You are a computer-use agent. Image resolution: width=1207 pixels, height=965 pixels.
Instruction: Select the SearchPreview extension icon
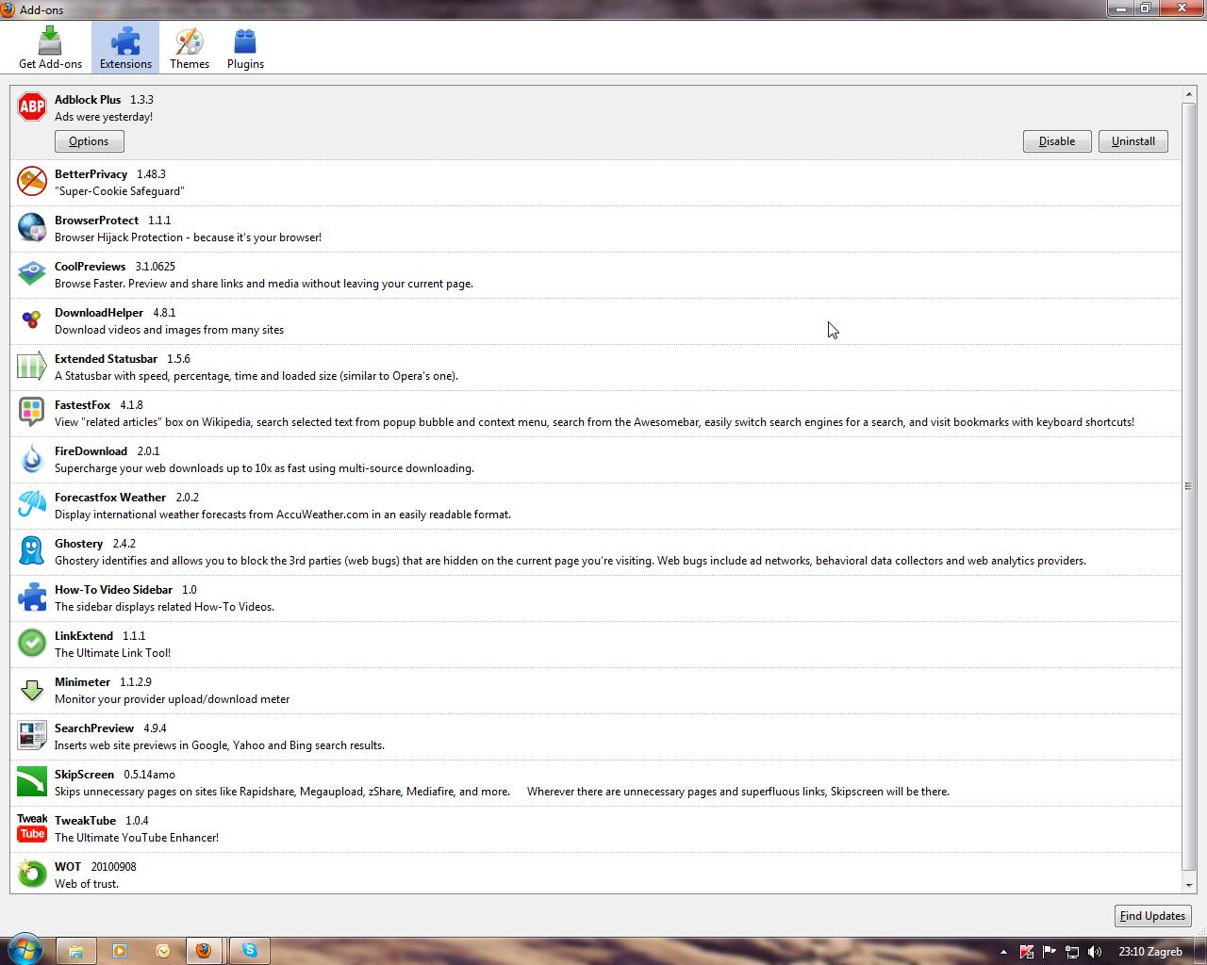(x=32, y=735)
